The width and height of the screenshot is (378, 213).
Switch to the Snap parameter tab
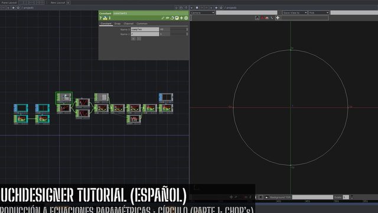click(x=118, y=24)
